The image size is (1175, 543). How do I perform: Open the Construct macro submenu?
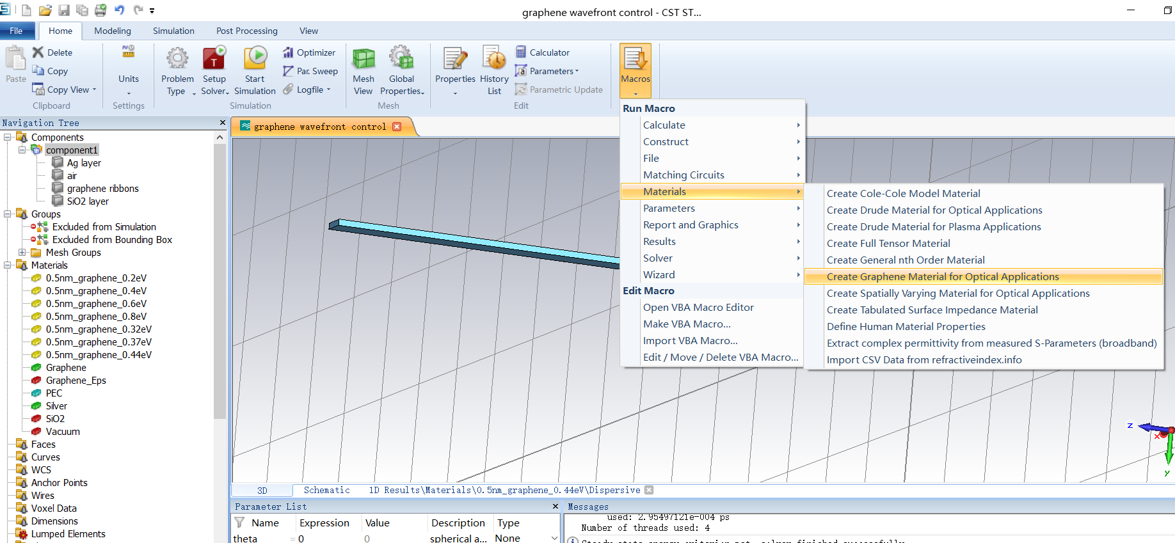tap(712, 141)
